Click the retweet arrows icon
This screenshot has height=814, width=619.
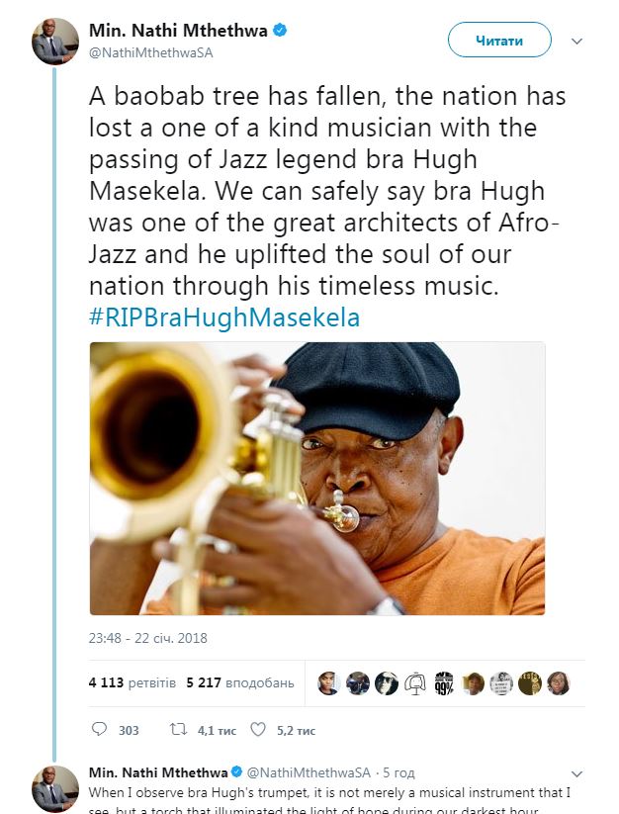pos(178,730)
